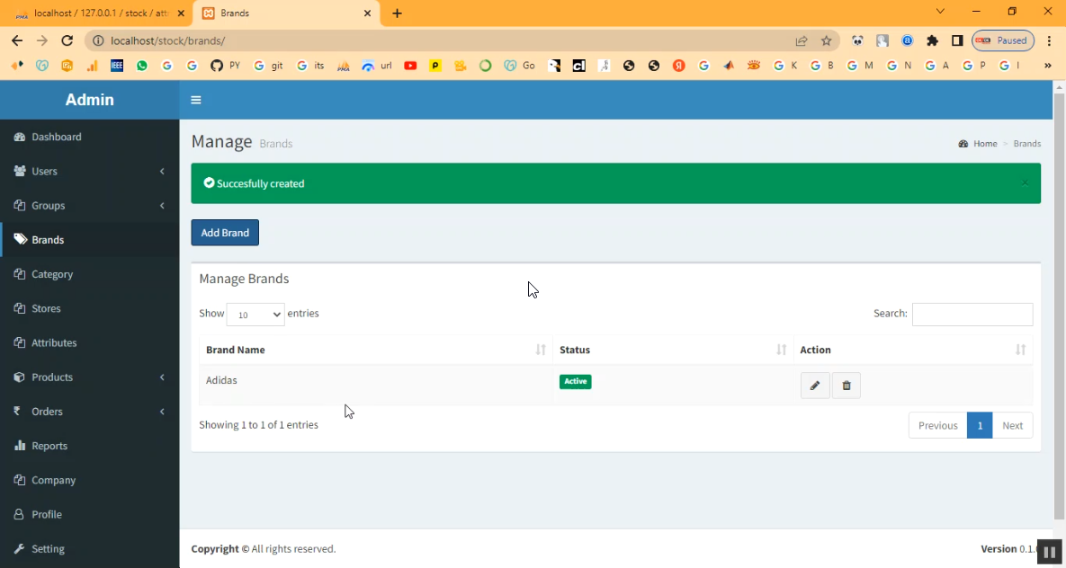The width and height of the screenshot is (1066, 568).
Task: Go to pagination page 1
Action: 980,425
